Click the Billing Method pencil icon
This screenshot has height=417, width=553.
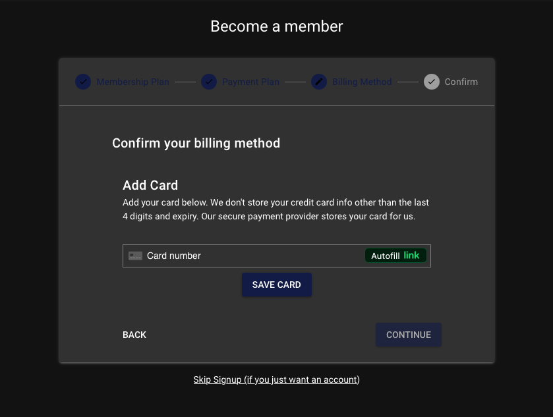click(319, 82)
